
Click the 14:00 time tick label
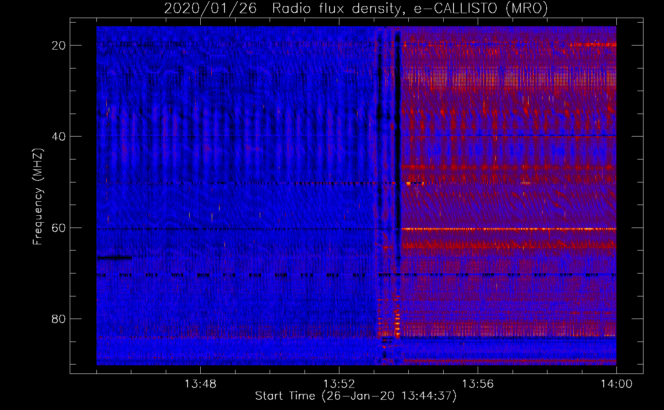pos(616,384)
